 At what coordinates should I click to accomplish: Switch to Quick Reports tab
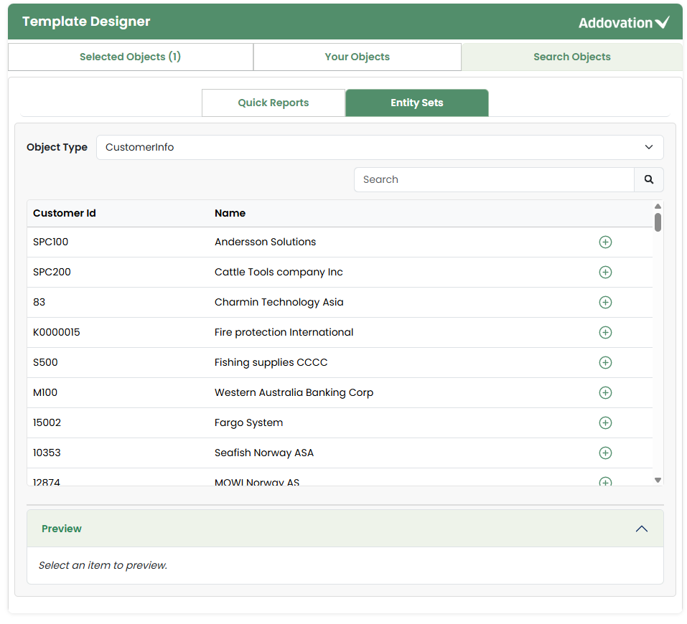(274, 103)
